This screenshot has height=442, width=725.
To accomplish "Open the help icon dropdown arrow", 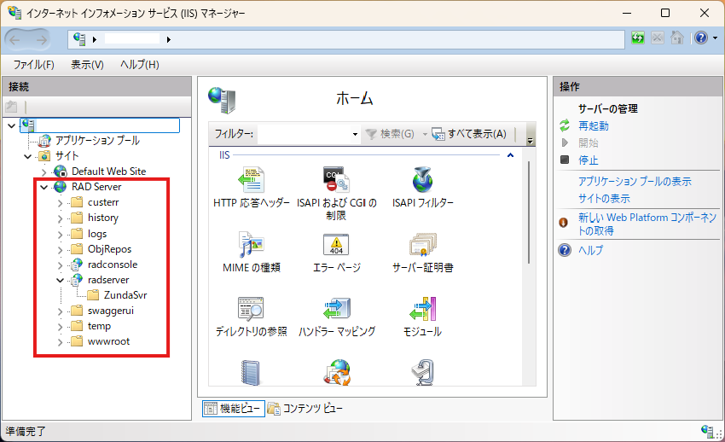I will click(716, 38).
